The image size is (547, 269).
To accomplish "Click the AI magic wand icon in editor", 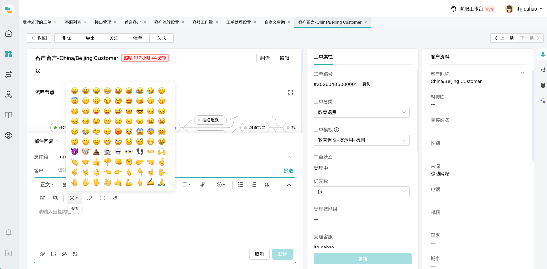I will coord(64,254).
